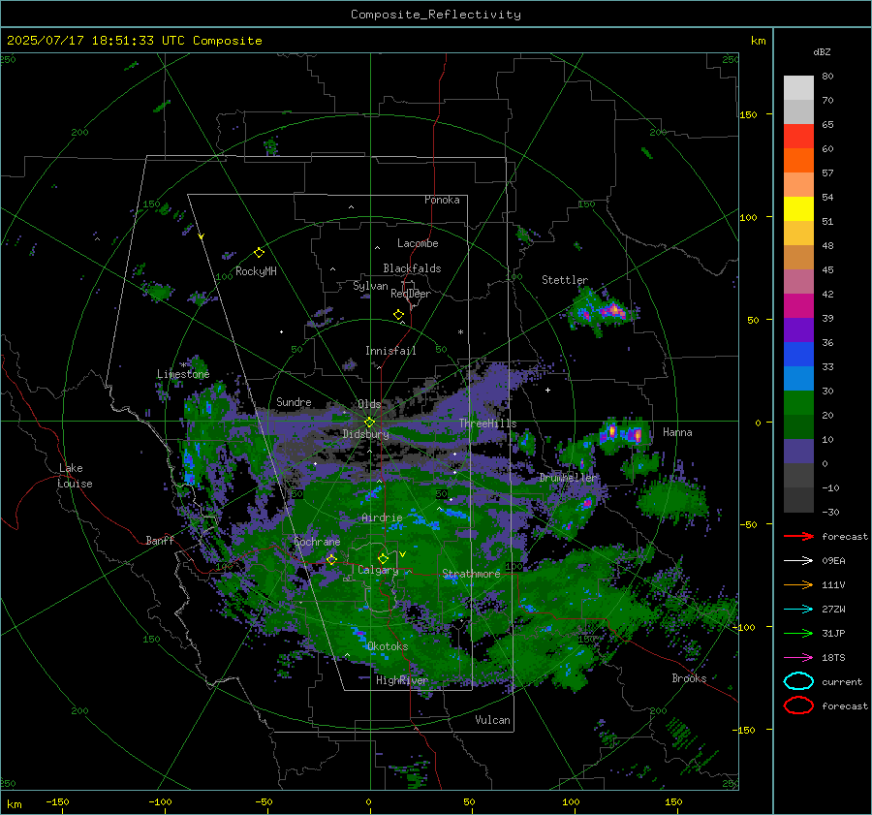This screenshot has height=815, width=872.
Task: Click the dBZ legend heading
Action: pos(822,51)
